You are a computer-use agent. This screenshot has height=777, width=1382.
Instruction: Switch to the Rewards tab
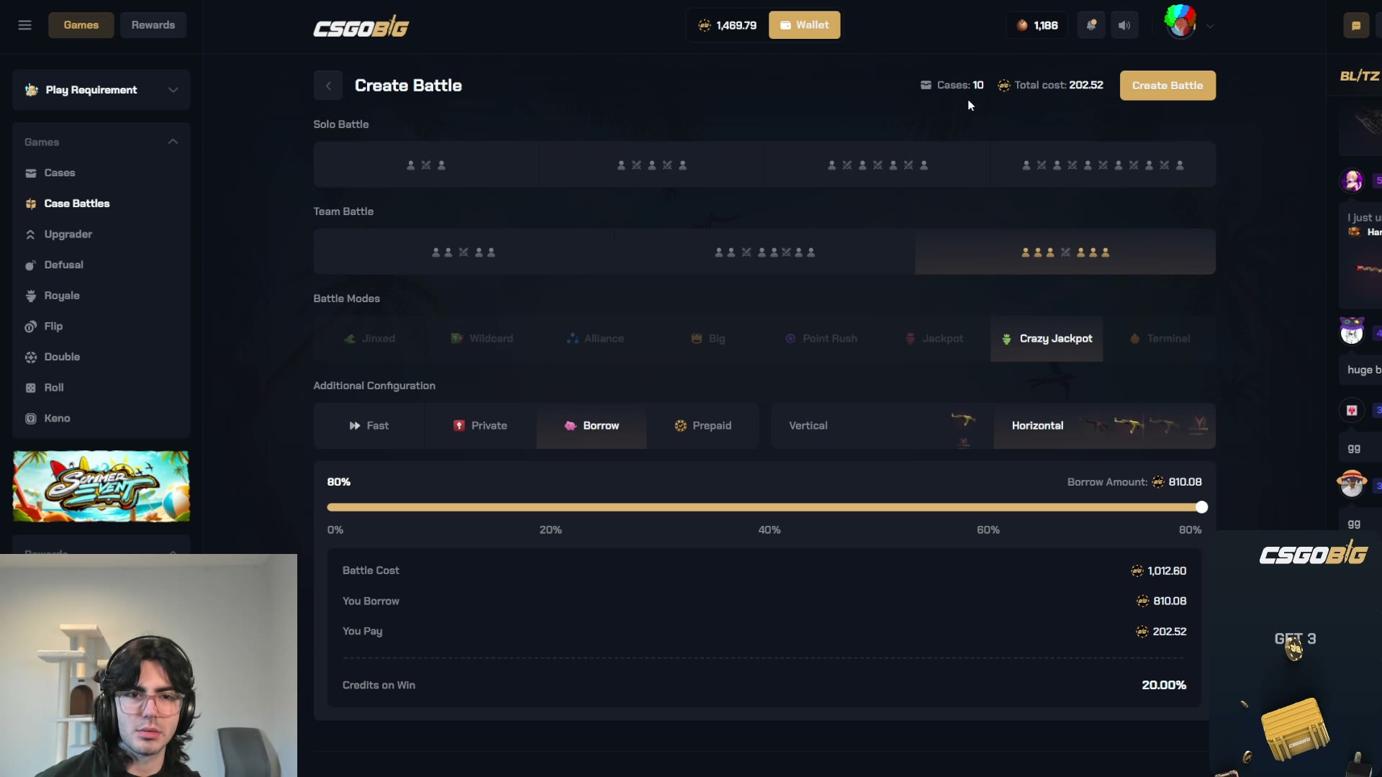point(153,25)
